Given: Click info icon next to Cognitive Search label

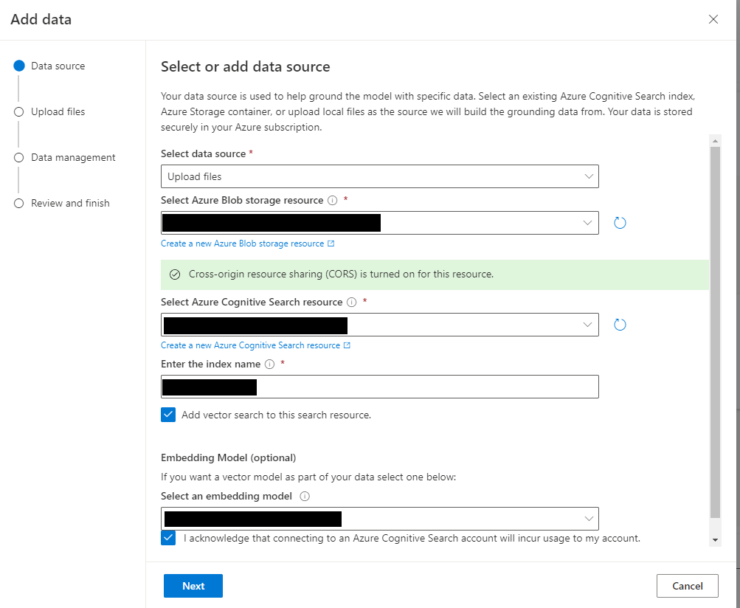Looking at the screenshot, I should tap(351, 302).
